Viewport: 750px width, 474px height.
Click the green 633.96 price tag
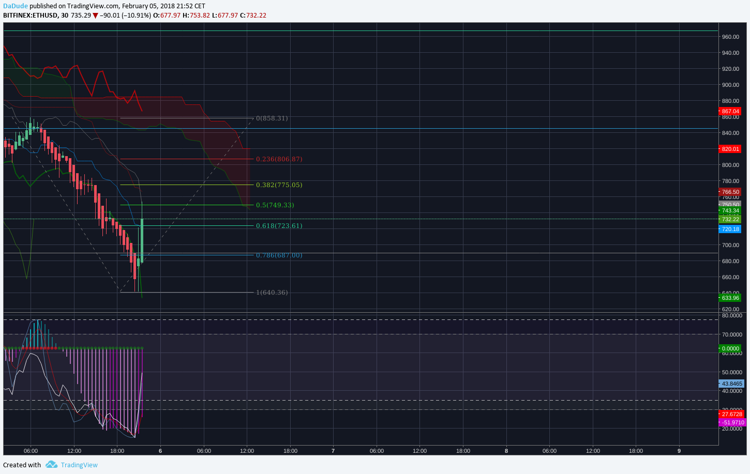tap(730, 298)
